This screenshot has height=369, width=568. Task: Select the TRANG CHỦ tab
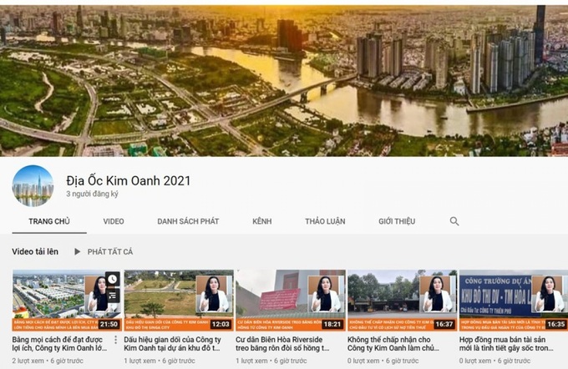click(x=49, y=221)
